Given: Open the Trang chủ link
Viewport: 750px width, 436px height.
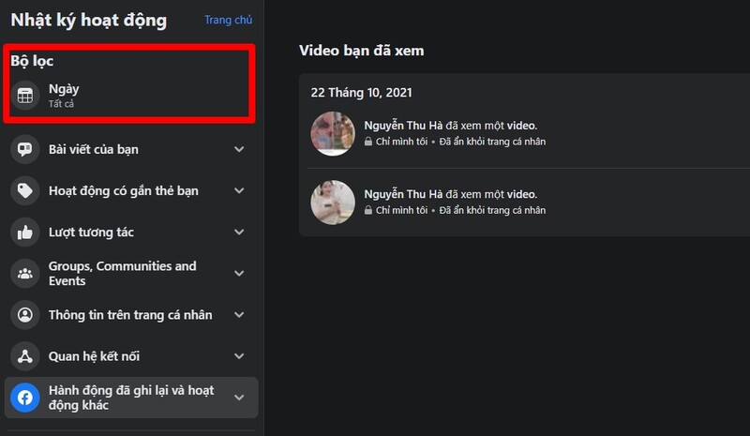Looking at the screenshot, I should (228, 20).
